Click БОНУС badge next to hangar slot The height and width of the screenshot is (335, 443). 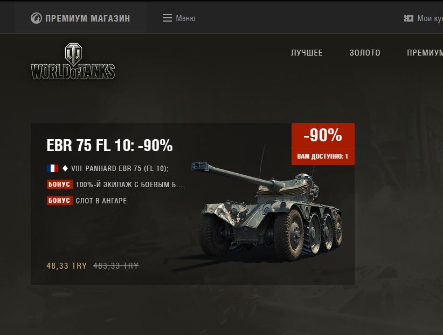[x=60, y=201]
